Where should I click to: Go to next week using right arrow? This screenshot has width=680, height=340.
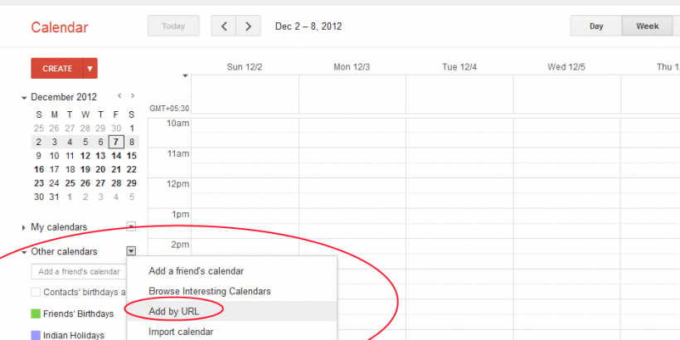point(248,26)
